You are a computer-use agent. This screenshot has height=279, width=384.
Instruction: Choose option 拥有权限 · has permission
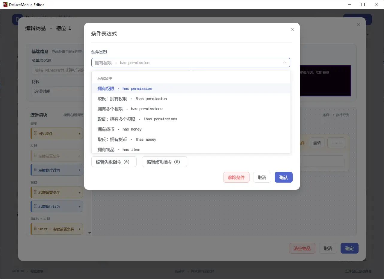click(x=191, y=89)
